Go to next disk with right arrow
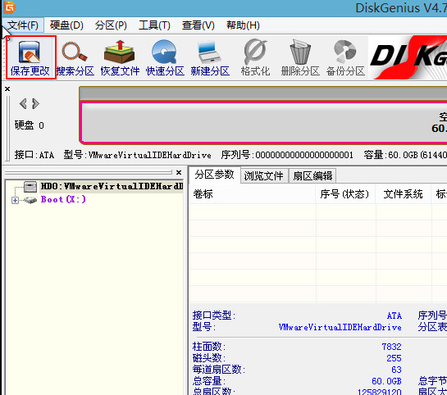447x395 pixels. tap(35, 103)
